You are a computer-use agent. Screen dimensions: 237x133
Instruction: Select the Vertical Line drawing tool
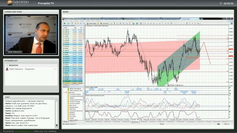(178, 23)
